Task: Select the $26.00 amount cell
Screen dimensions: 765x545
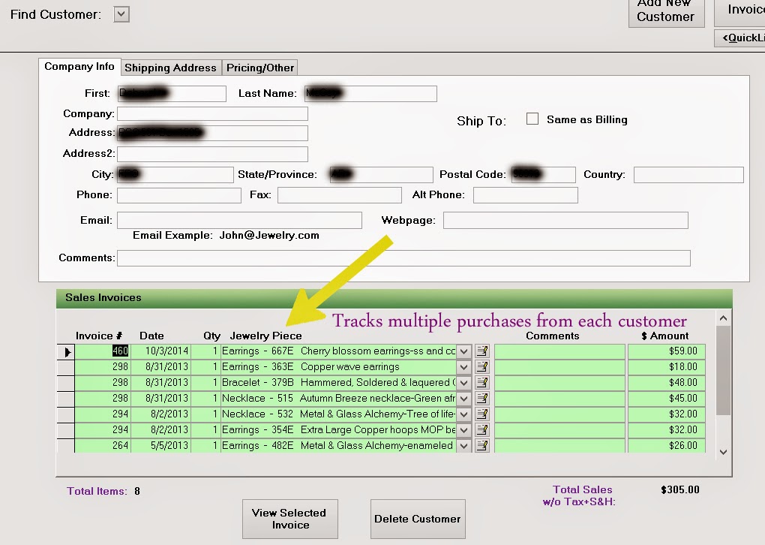Action: click(667, 445)
